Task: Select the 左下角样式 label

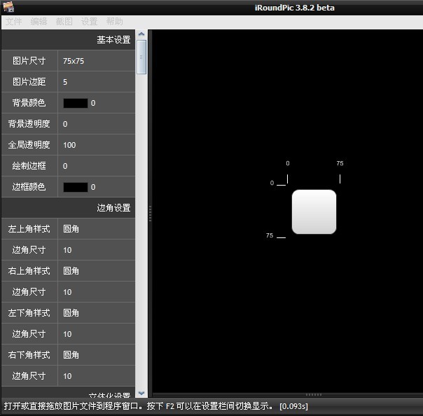Action: [x=29, y=313]
